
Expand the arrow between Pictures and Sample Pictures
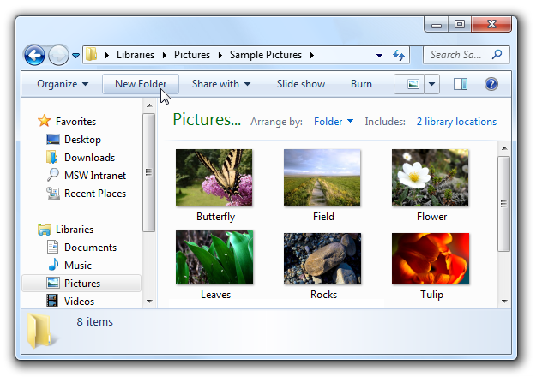point(220,55)
